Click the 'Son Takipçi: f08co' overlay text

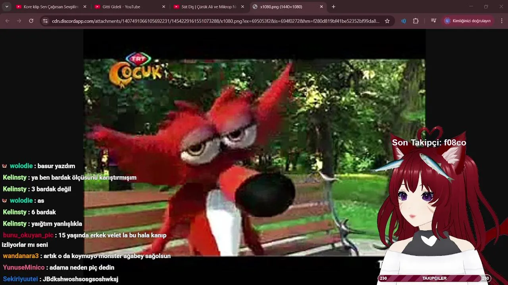pyautogui.click(x=429, y=142)
